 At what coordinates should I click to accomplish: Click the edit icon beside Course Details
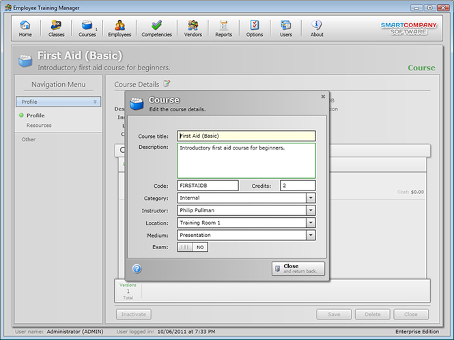tap(167, 84)
